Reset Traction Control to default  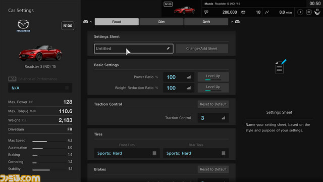(x=213, y=104)
